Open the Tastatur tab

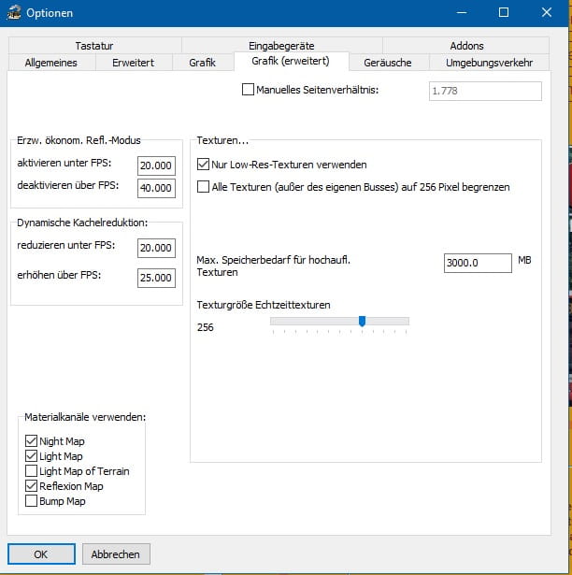tap(95, 46)
